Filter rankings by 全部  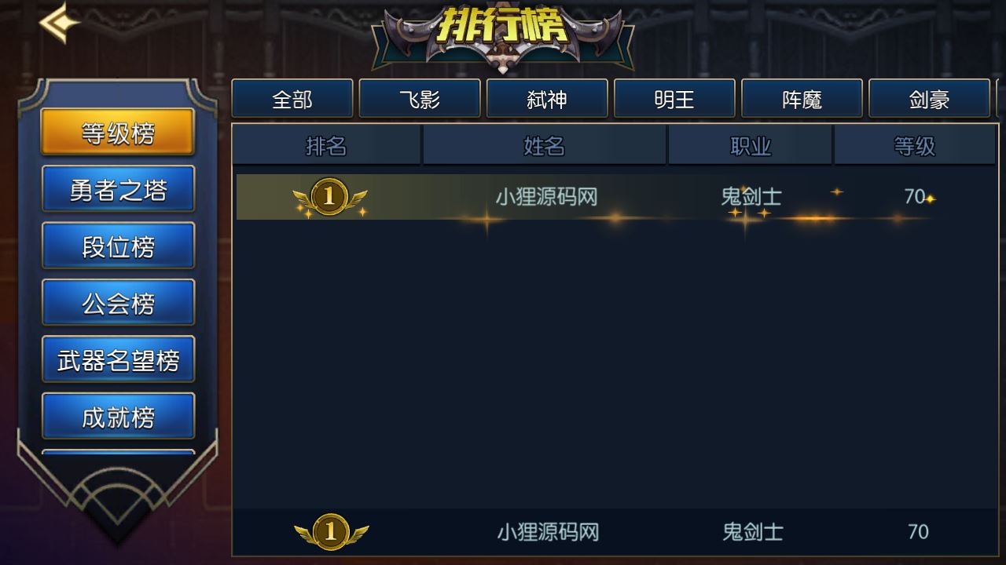pos(292,99)
